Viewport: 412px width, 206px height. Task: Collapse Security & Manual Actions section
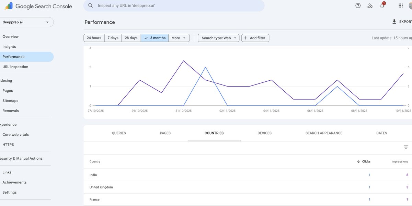(21, 159)
